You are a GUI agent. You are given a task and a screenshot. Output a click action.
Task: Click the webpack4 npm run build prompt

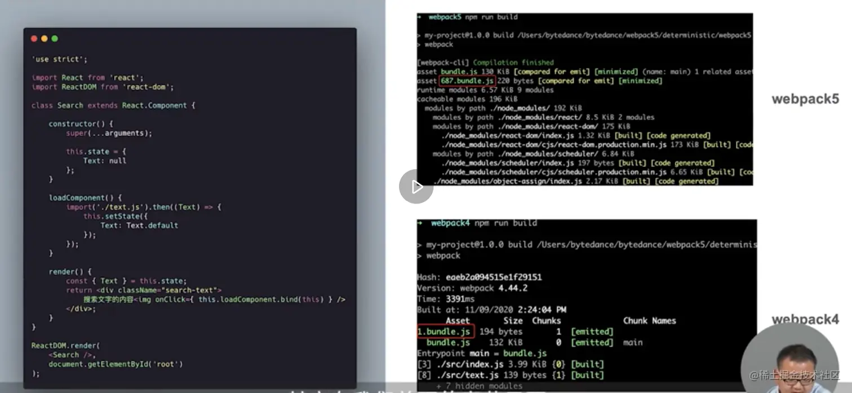[478, 223]
